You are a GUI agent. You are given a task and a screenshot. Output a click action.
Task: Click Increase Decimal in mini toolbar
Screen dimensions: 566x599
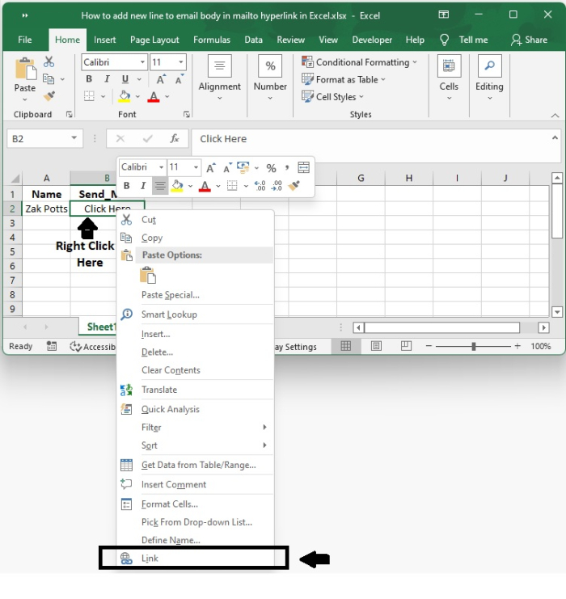pyautogui.click(x=260, y=186)
